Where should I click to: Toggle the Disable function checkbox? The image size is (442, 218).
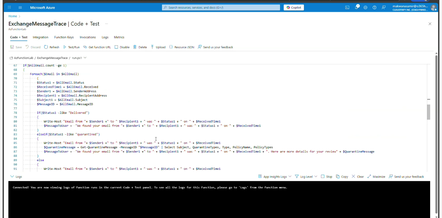[116, 47]
